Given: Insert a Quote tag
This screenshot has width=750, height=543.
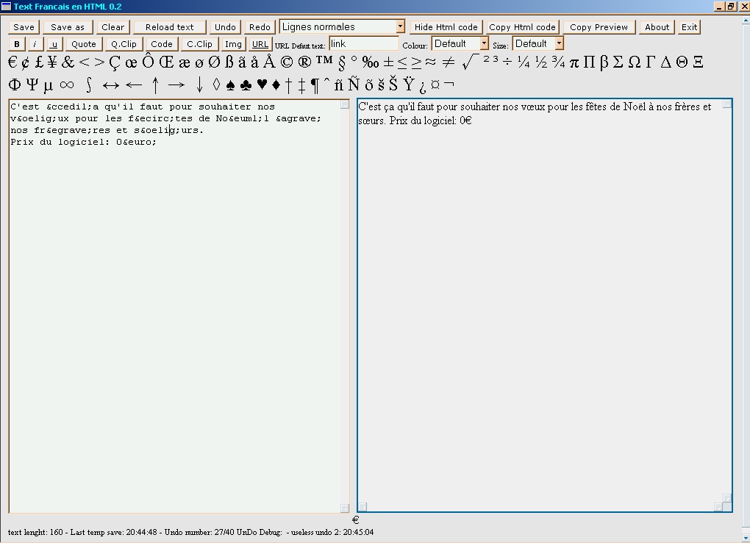Looking at the screenshot, I should click(x=84, y=44).
